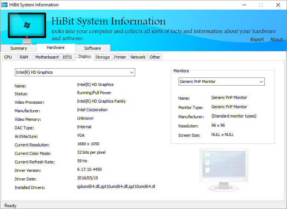Click the 32 bits per pixel value
The height and width of the screenshot is (209, 287).
coord(91,152)
